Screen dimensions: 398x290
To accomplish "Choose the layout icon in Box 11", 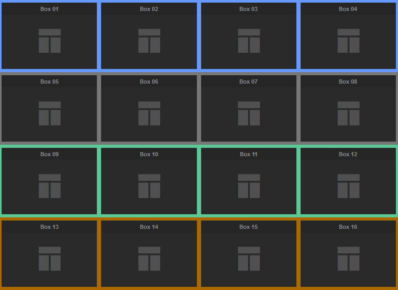I will [249, 186].
